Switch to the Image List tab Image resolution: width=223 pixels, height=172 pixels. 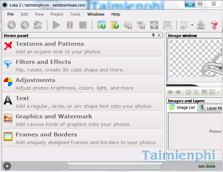[182, 108]
